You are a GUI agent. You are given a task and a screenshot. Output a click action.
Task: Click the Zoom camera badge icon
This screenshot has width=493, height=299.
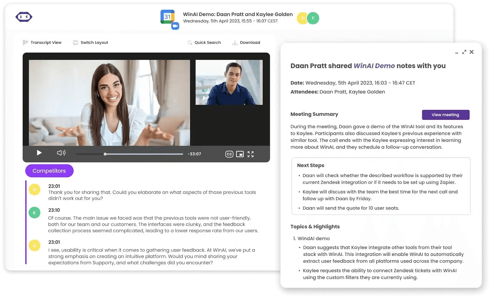coord(175,26)
